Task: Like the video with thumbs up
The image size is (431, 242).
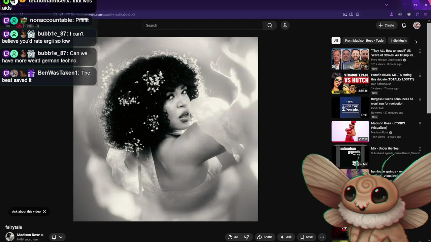Action: click(x=233, y=237)
